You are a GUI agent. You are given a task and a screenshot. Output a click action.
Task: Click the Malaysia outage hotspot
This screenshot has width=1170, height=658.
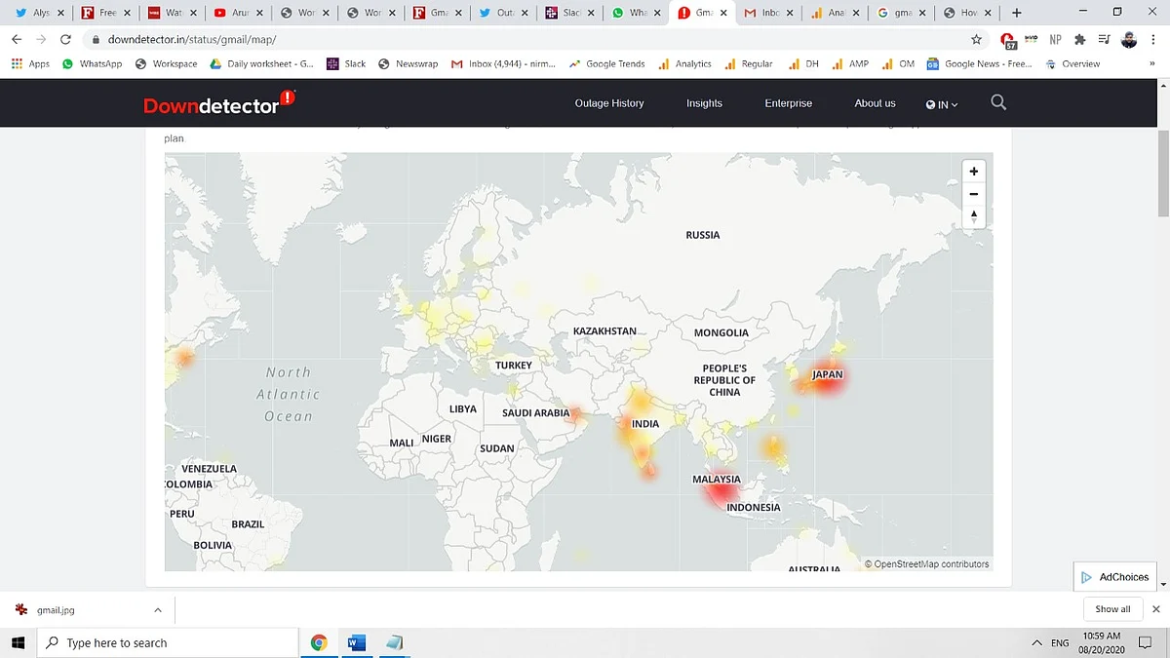[x=721, y=491]
